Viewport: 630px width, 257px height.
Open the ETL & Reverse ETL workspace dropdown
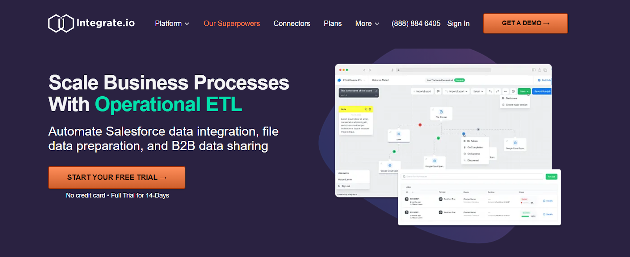[352, 80]
